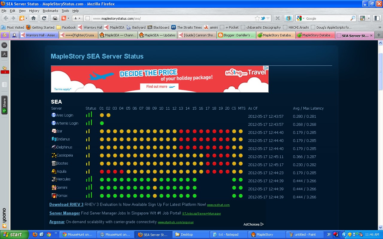The width and height of the screenshot is (383, 239).
Task: Click Aquila channel 01 red status dot
Action: click(102, 171)
